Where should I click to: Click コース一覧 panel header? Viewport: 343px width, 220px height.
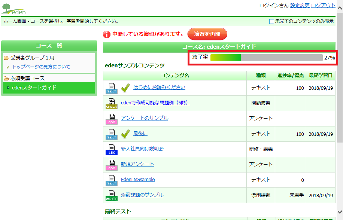pos(49,46)
